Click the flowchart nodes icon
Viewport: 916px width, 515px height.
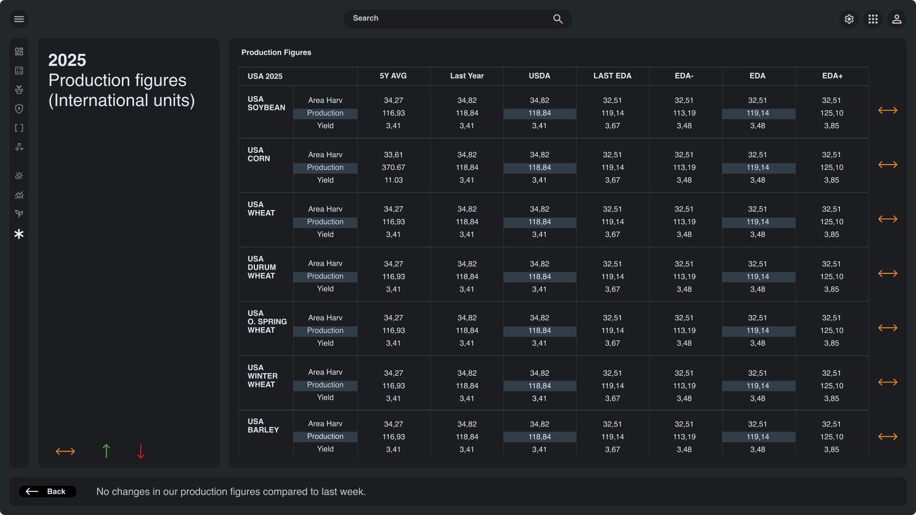click(x=19, y=147)
